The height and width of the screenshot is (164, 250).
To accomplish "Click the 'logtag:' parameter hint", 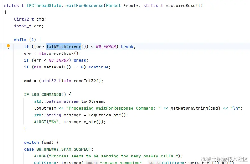I will click(x=92, y=162).
